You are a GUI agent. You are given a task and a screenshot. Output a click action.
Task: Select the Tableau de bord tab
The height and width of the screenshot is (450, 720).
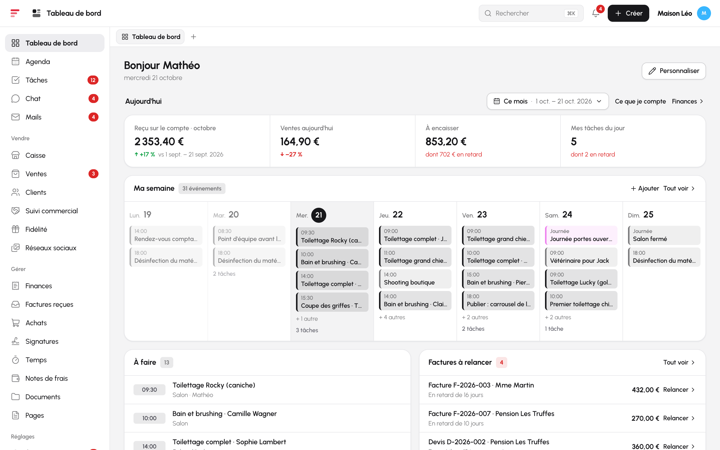(x=150, y=36)
